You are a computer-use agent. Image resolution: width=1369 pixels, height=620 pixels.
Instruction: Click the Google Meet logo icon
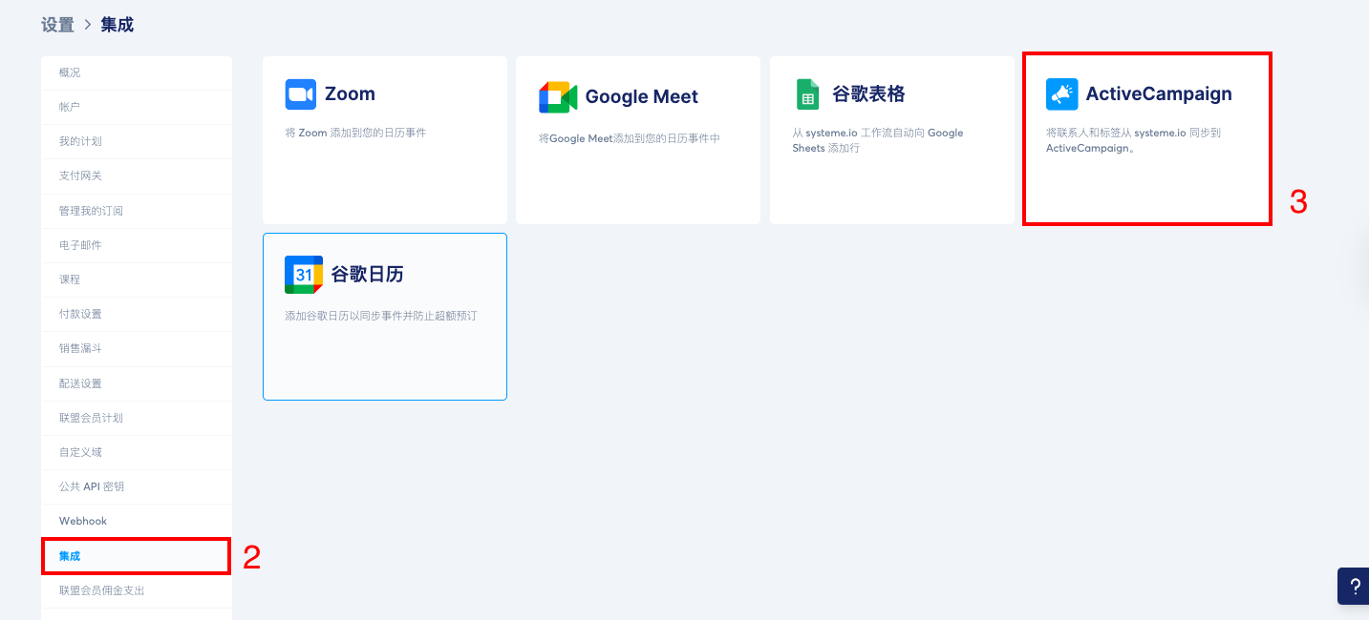pyautogui.click(x=558, y=97)
